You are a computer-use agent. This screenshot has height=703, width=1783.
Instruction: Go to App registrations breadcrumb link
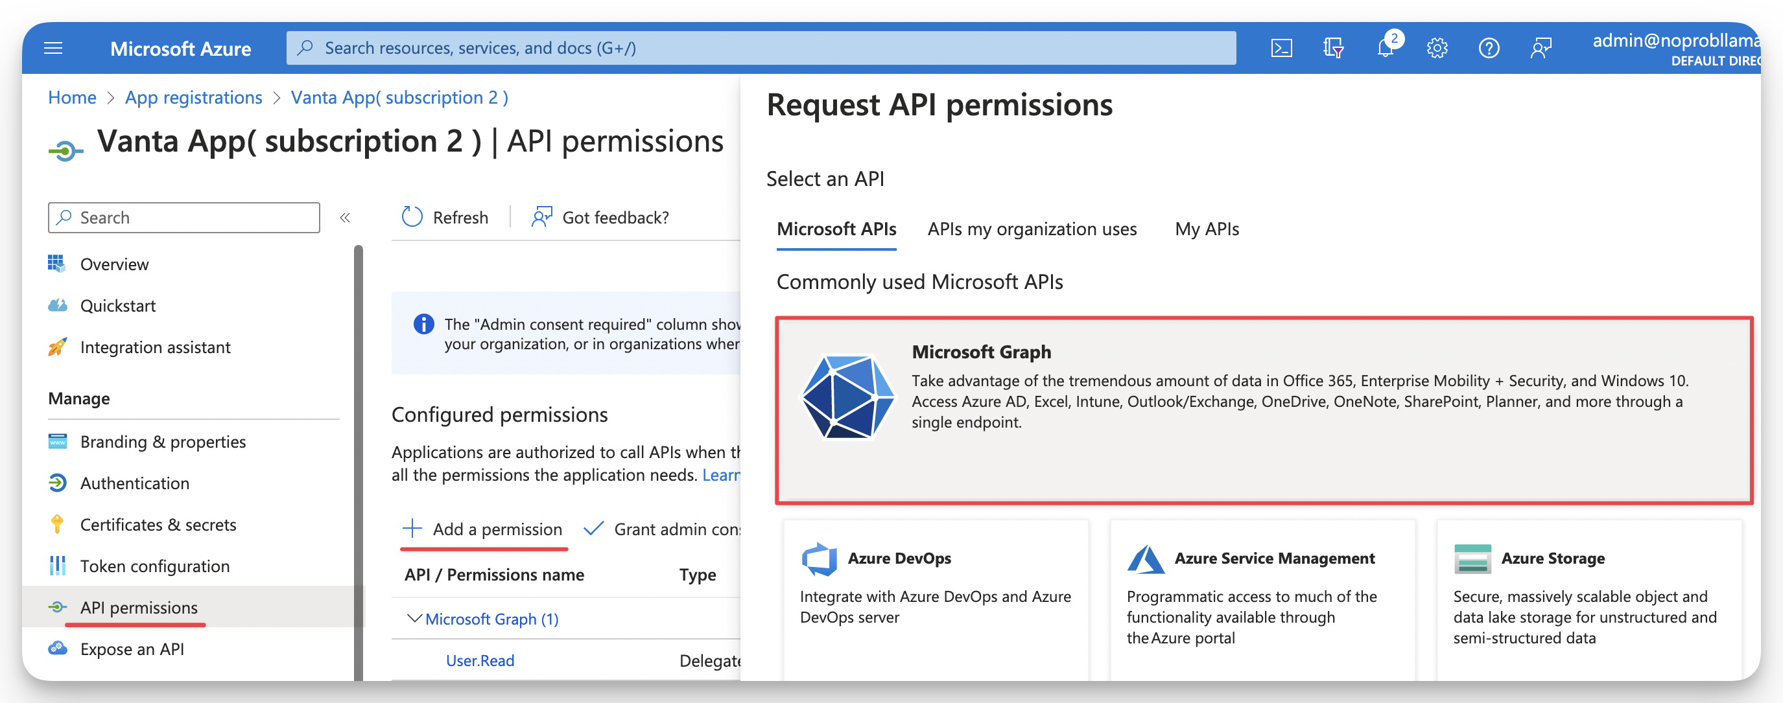pos(194,98)
